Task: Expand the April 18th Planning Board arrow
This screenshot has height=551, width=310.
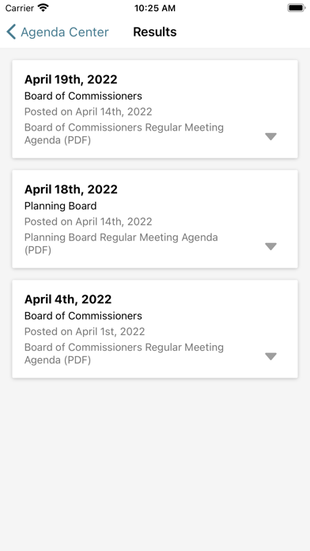Action: (270, 246)
